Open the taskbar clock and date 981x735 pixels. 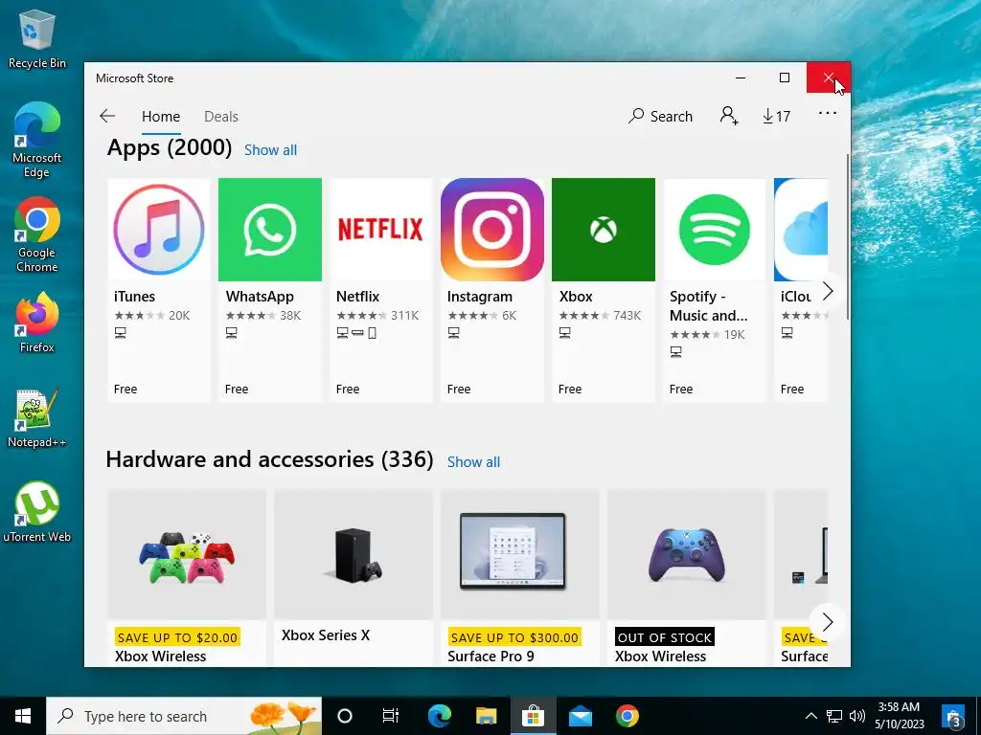click(x=899, y=716)
